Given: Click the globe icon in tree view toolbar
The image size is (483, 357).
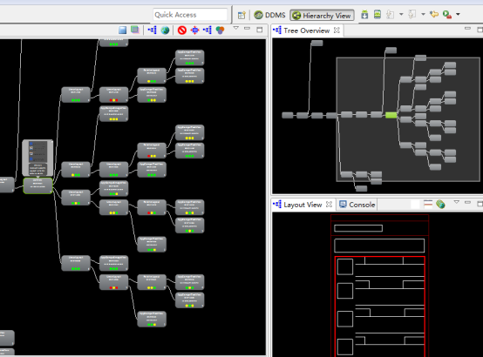Looking at the screenshot, I should [165, 30].
